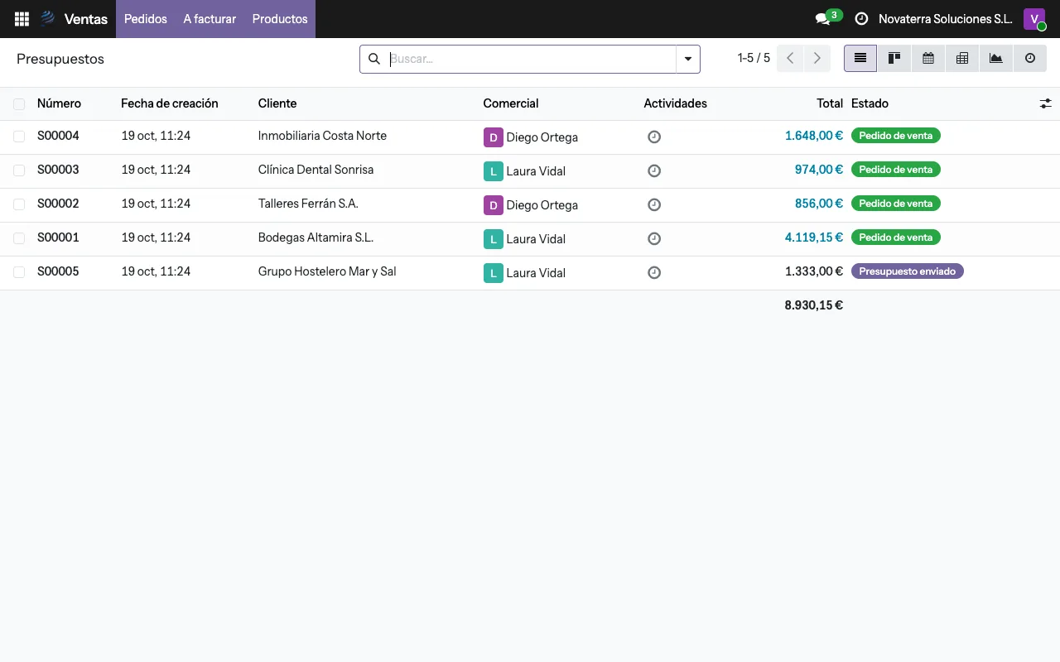This screenshot has height=662, width=1060.
Task: Sort by Estado column header
Action: 870,103
